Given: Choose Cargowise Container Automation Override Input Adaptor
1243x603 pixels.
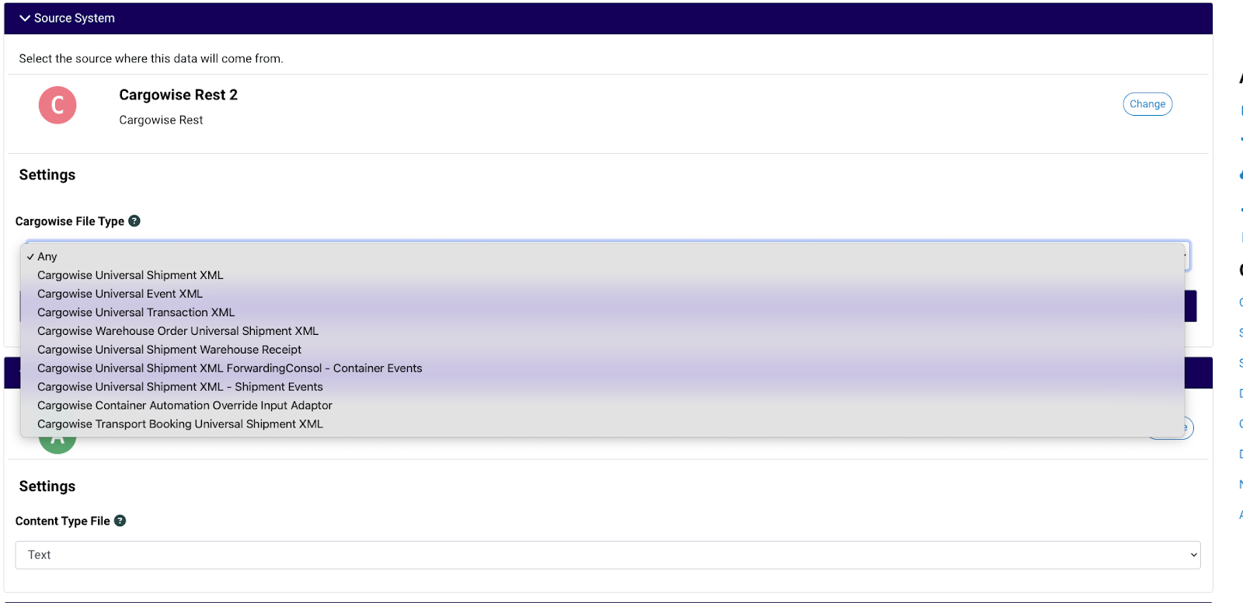Looking at the screenshot, I should 602,406.
